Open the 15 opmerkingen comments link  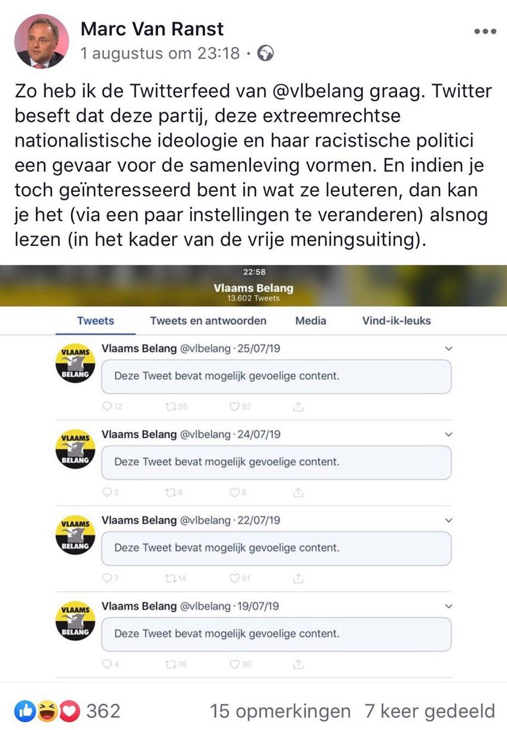pyautogui.click(x=280, y=711)
